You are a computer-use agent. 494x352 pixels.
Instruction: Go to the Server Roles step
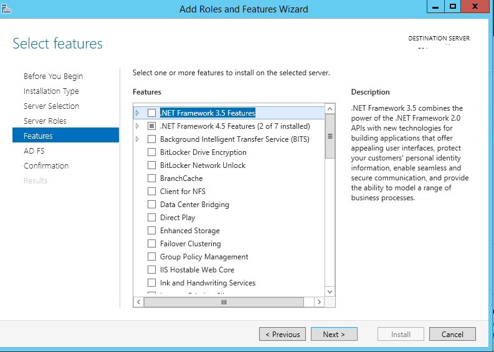pyautogui.click(x=45, y=121)
